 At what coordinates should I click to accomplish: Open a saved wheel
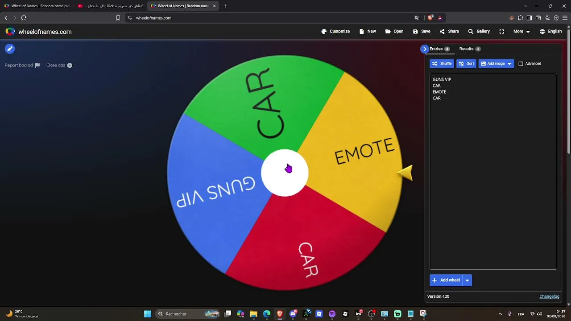[x=394, y=32]
